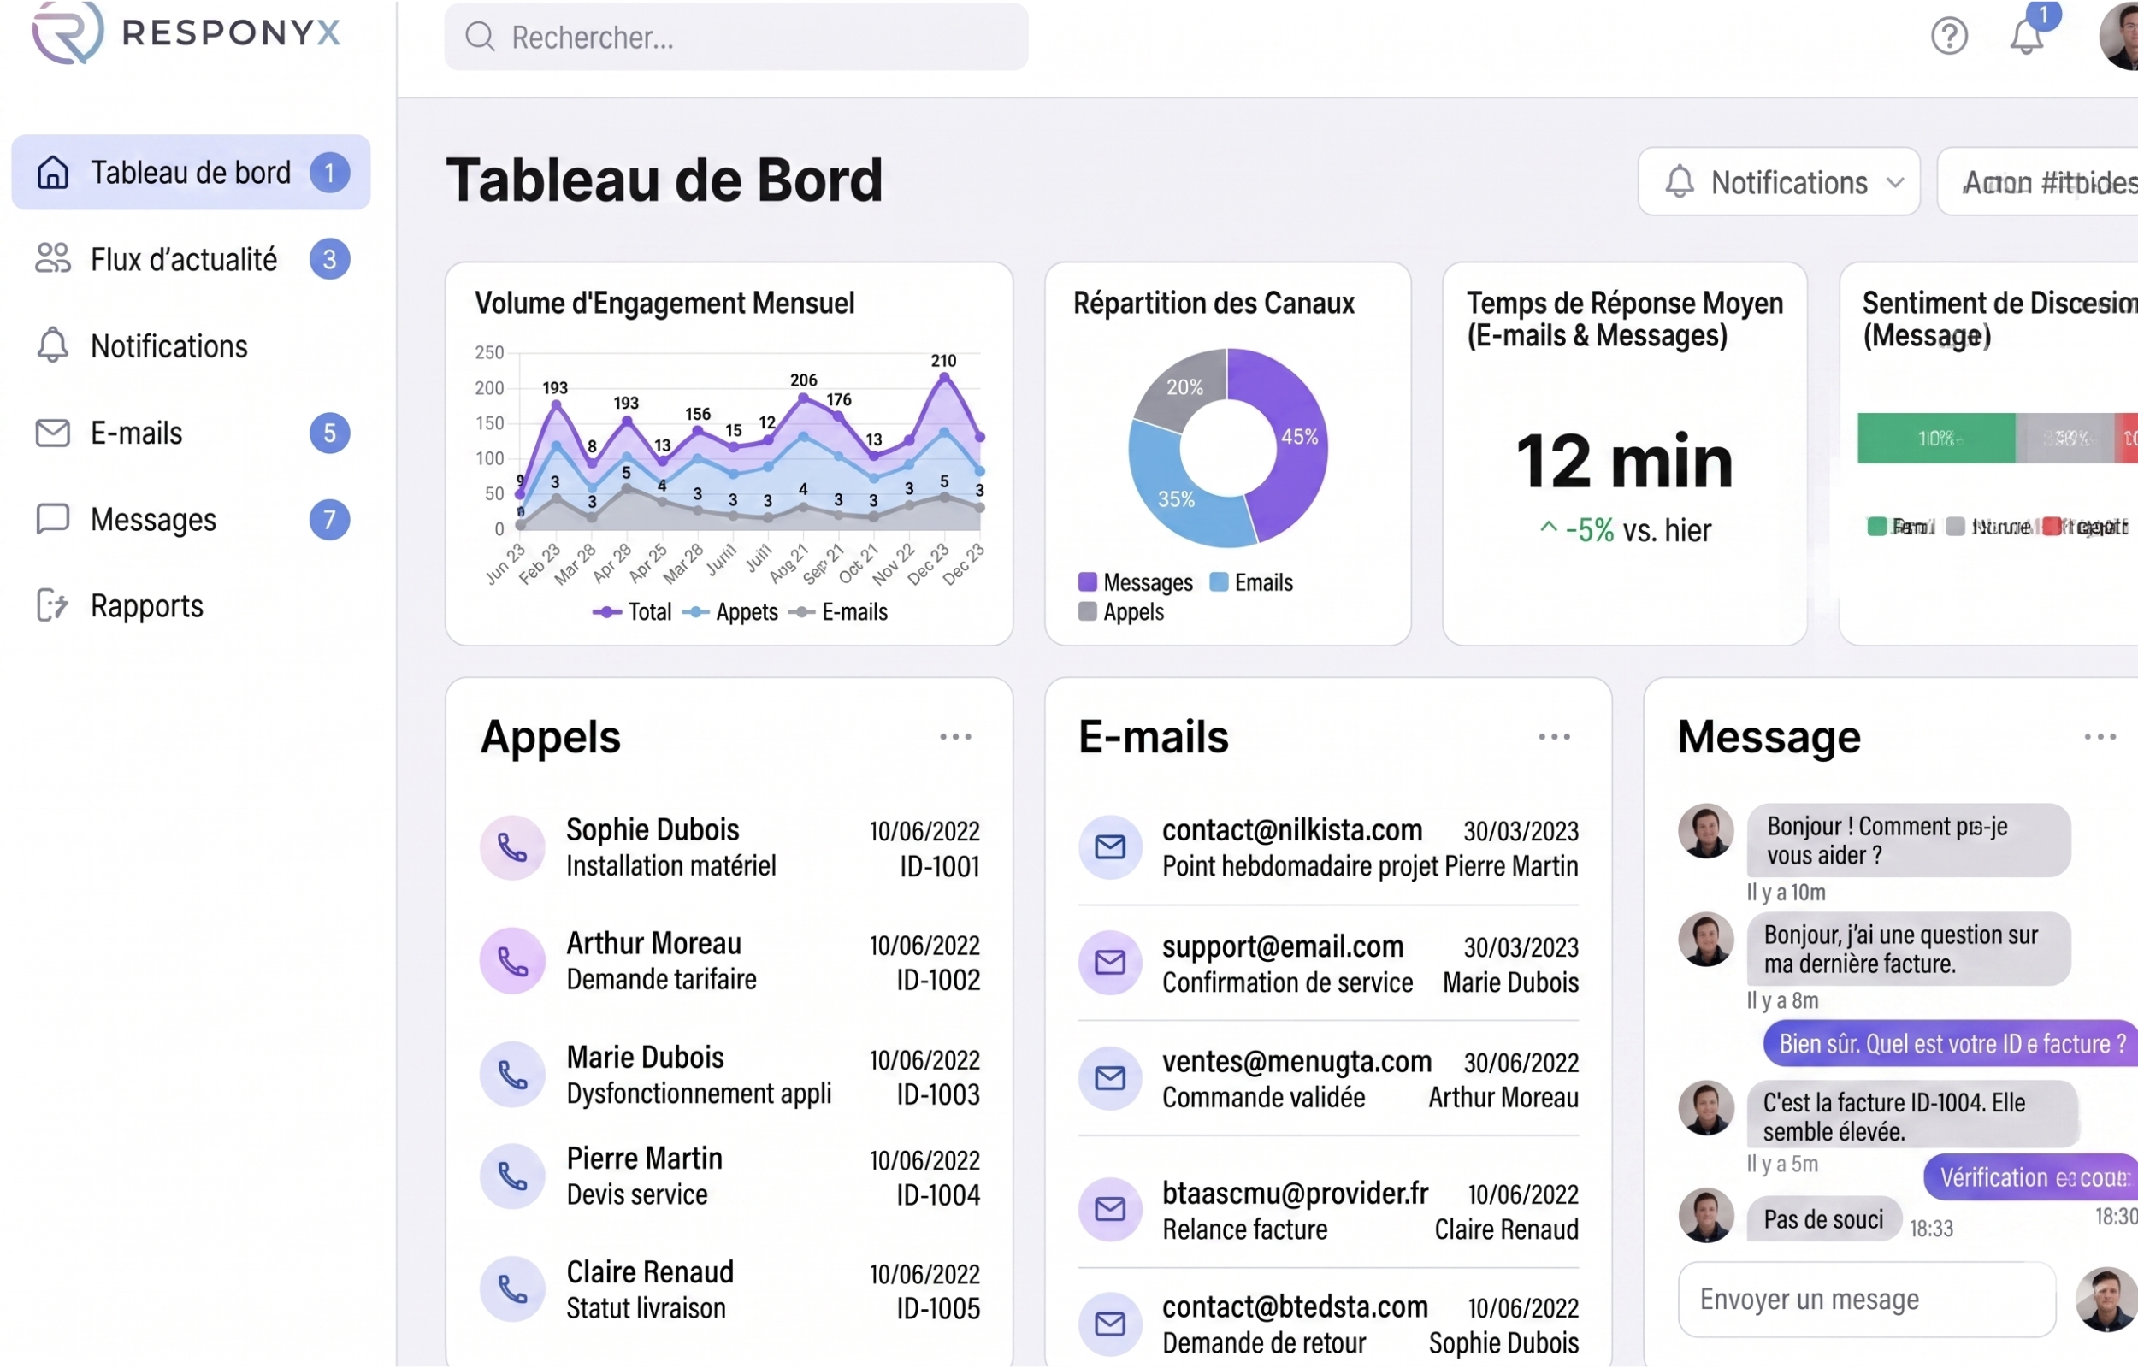The height and width of the screenshot is (1368, 2138).
Task: Open Messages in sidebar
Action: click(190, 519)
